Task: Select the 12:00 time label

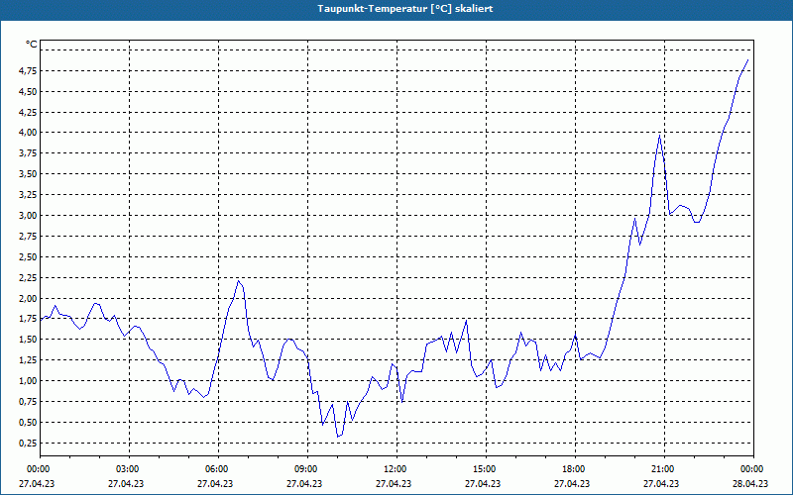Action: (394, 469)
